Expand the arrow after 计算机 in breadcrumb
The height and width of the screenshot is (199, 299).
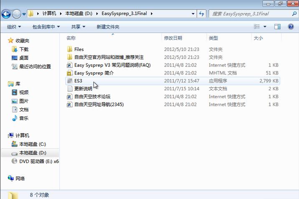point(61,14)
